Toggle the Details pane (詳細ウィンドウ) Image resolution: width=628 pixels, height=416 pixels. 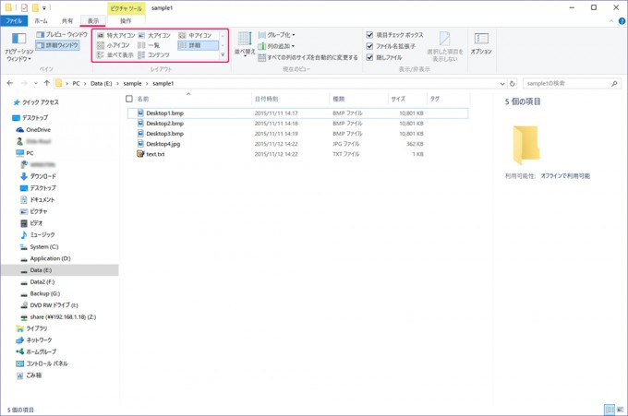coord(57,45)
